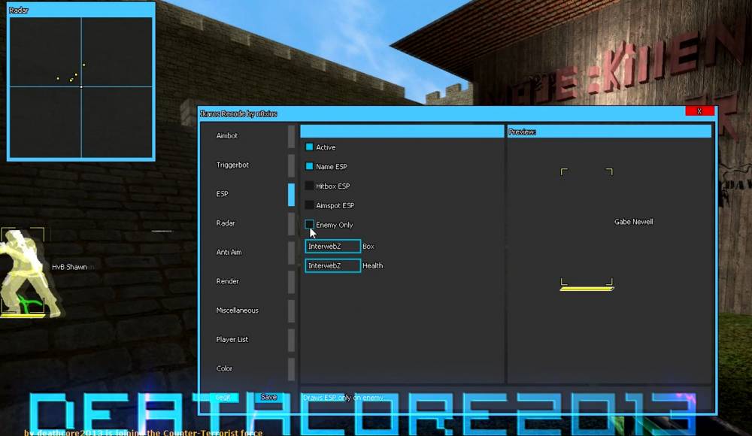Enable the Aimspot ESP checkbox
Image resolution: width=752 pixels, height=436 pixels.
point(309,205)
